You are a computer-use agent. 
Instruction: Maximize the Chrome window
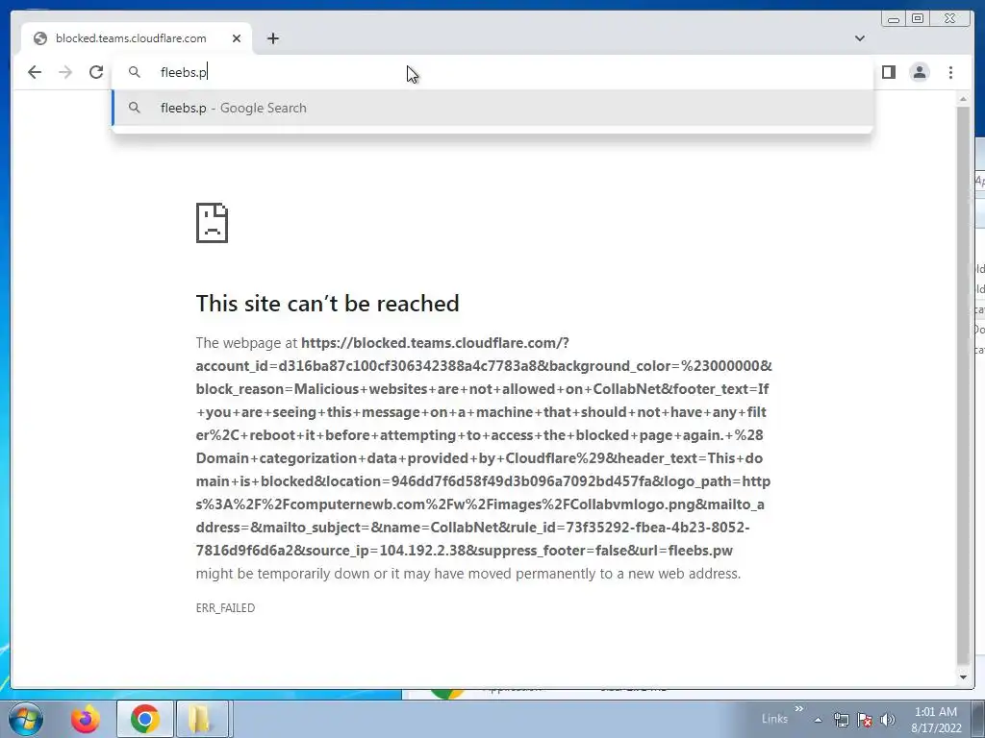917,19
